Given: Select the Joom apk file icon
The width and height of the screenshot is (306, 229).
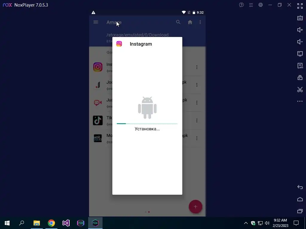Looking at the screenshot, I should point(98,85).
